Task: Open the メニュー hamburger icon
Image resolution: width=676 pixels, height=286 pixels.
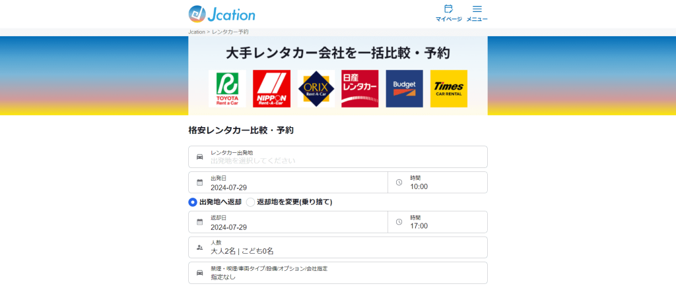Action: (x=477, y=9)
